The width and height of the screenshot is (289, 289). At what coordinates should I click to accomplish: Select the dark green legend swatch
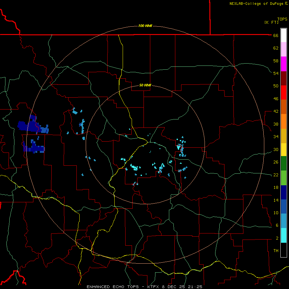click(284, 163)
